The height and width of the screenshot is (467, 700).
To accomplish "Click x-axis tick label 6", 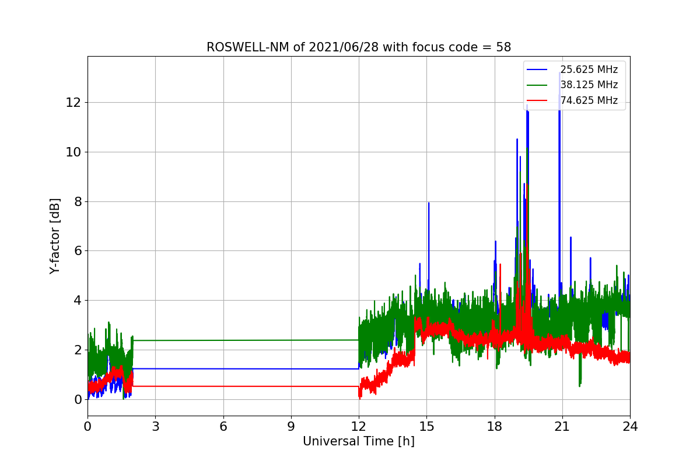I will coord(223,427).
